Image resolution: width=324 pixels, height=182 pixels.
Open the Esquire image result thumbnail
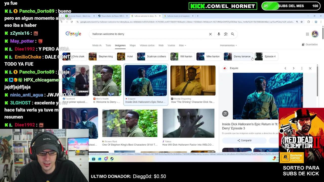tap(146, 81)
